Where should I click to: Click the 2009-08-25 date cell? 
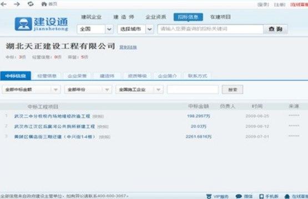click(x=257, y=116)
